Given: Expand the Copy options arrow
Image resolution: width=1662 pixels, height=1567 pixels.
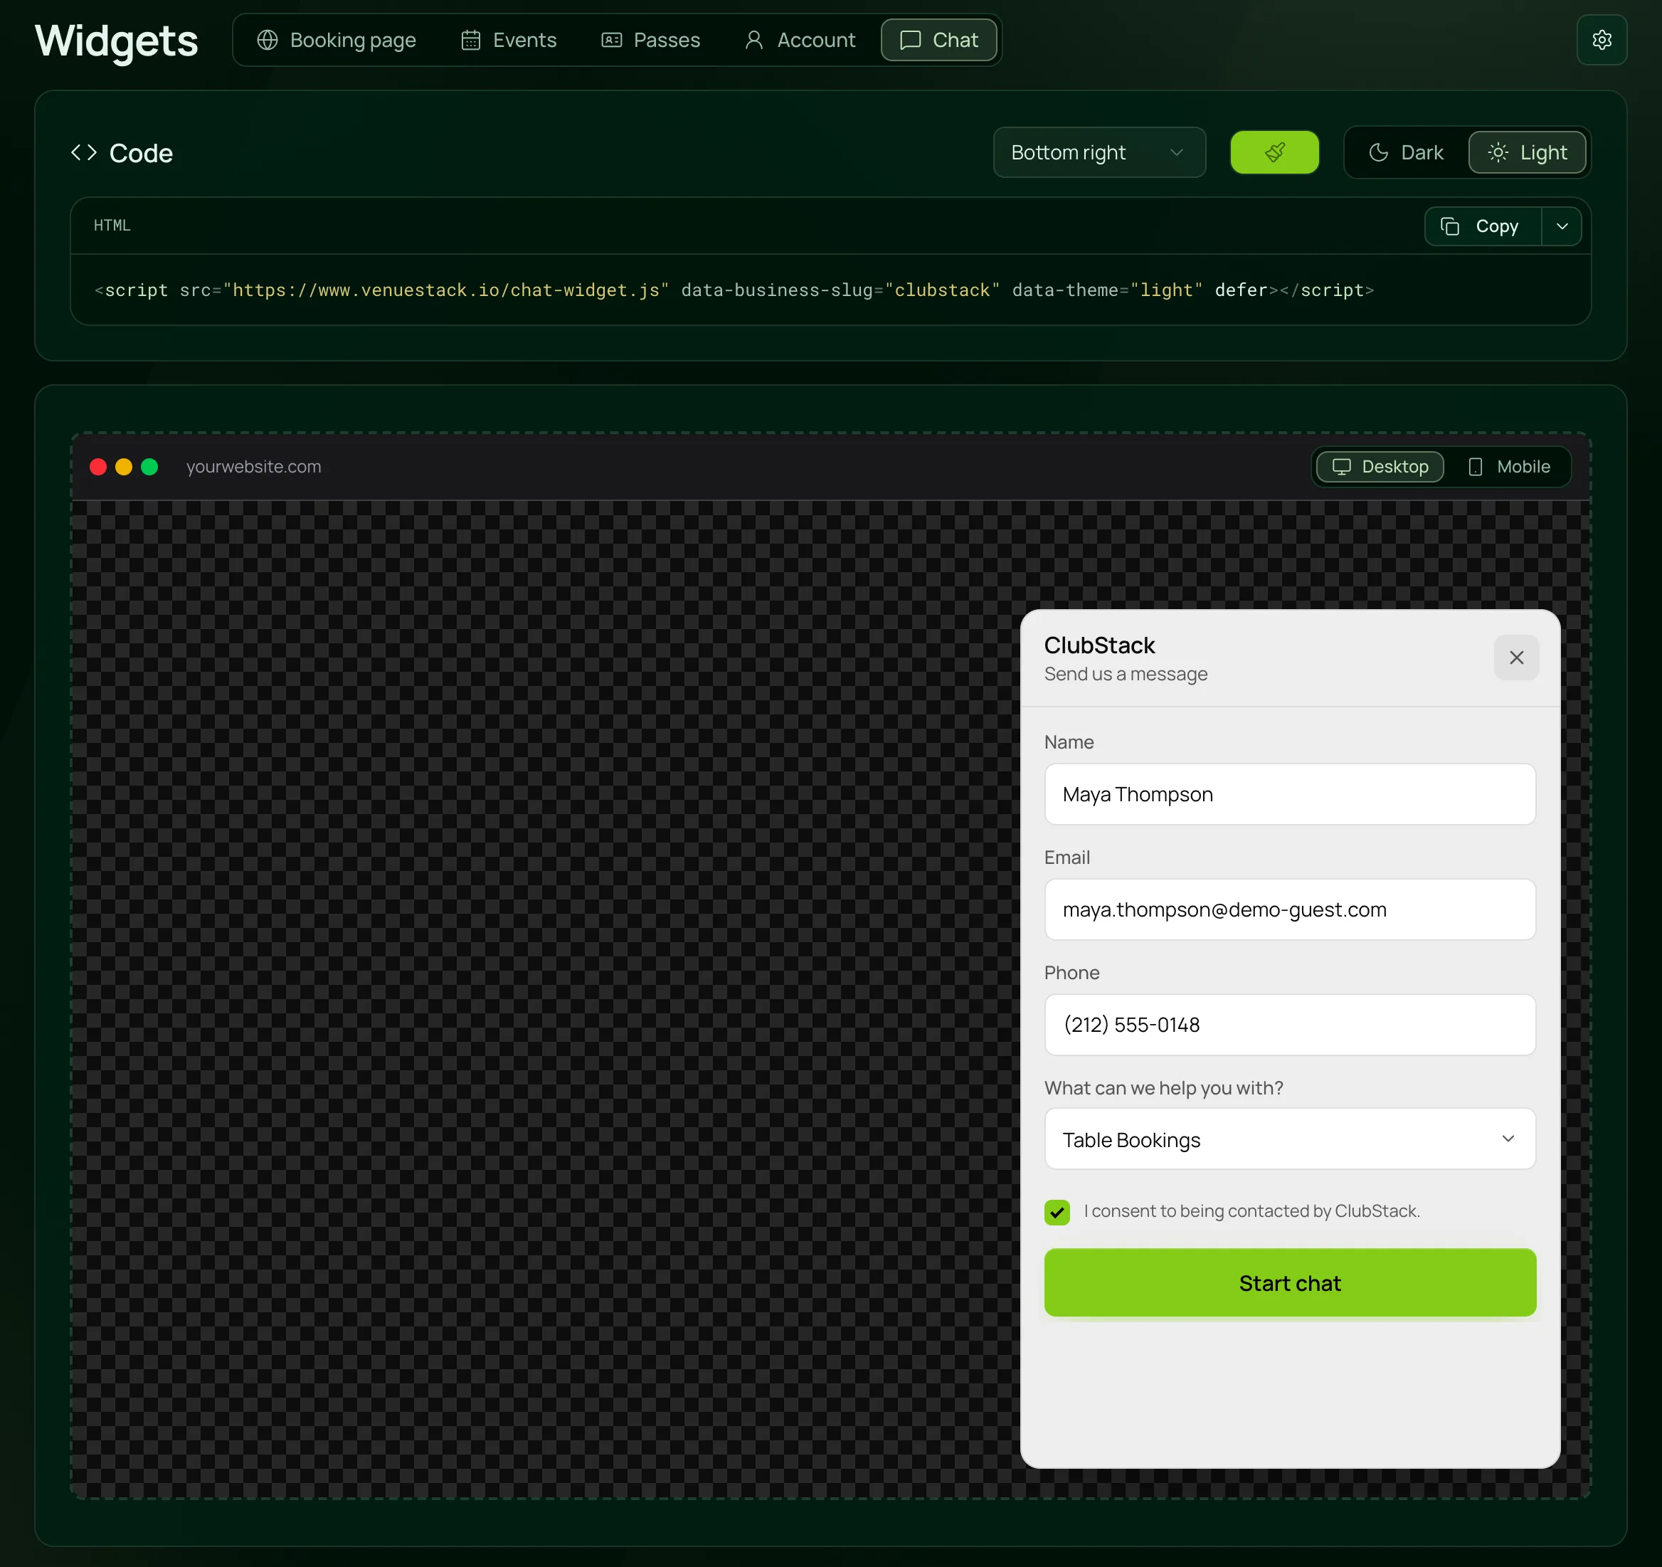Looking at the screenshot, I should click(1561, 226).
